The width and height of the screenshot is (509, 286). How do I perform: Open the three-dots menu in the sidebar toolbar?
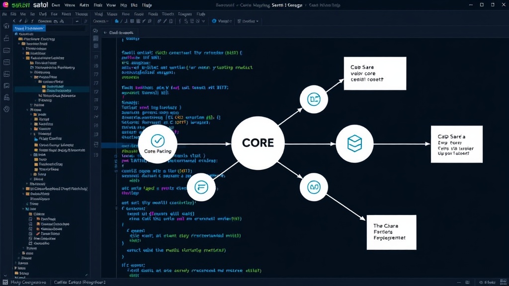[x=77, y=21]
